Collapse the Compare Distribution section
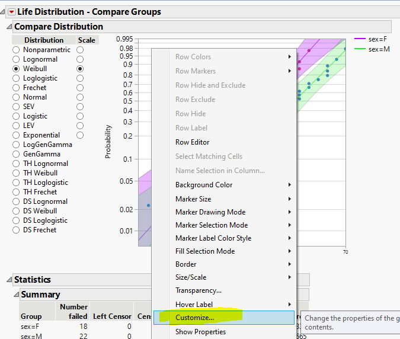This screenshot has width=400, height=339. coord(9,27)
